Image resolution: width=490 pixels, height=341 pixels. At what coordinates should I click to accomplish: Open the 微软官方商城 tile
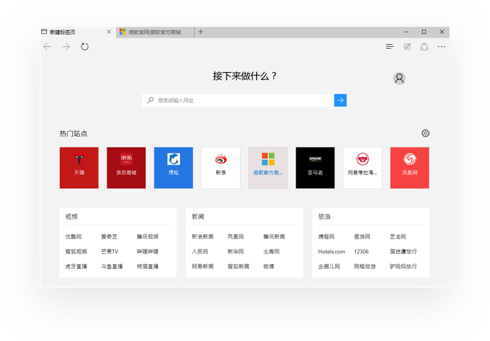coord(268,168)
